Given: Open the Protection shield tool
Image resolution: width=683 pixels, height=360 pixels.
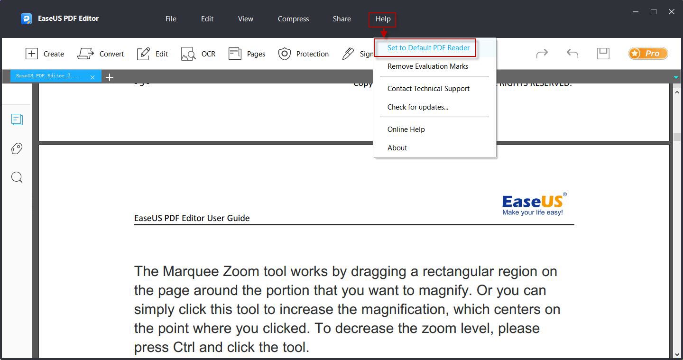Looking at the screenshot, I should tap(303, 54).
